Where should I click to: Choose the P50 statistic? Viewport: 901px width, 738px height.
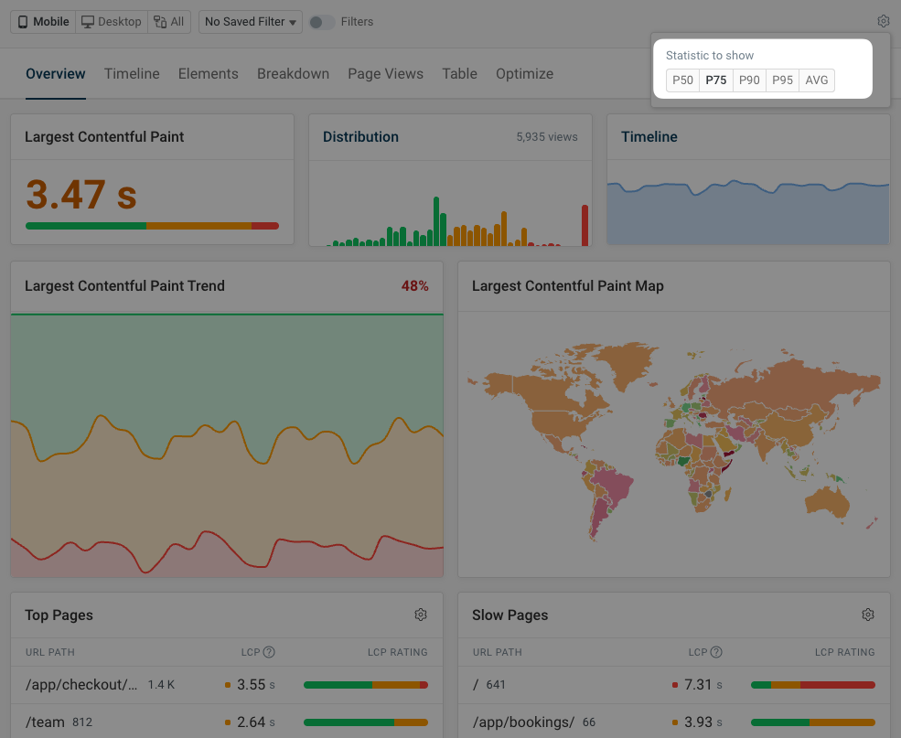(x=682, y=80)
